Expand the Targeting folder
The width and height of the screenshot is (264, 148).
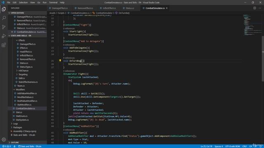coord(23,74)
